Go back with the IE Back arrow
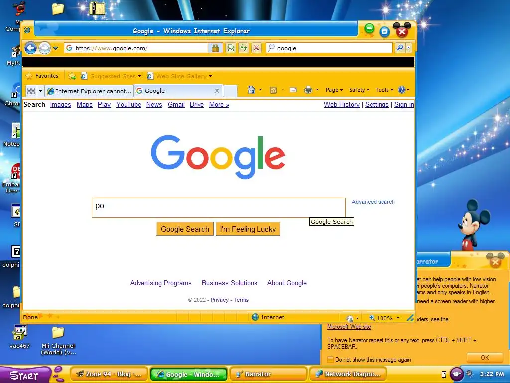 coord(30,48)
